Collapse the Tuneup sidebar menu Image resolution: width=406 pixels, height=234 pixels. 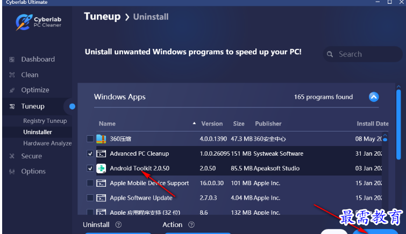(72, 106)
